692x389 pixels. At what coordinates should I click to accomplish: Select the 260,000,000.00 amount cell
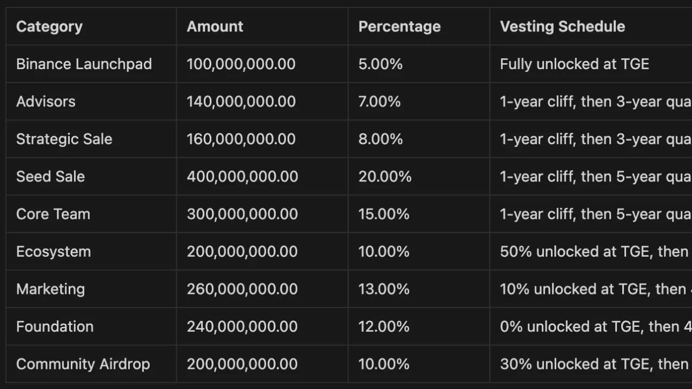coord(242,289)
